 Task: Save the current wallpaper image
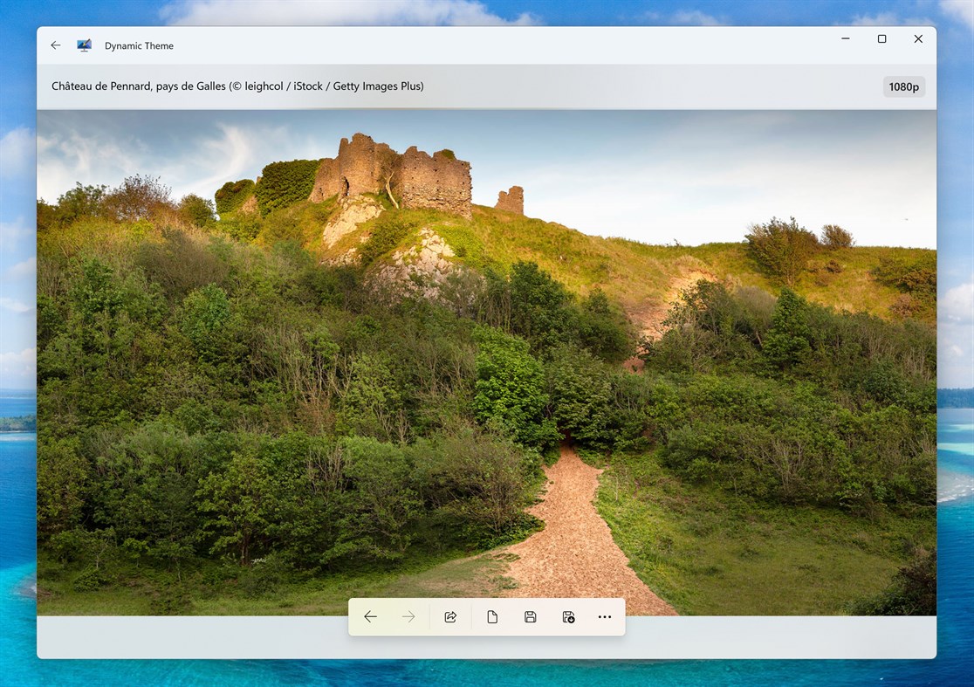(x=530, y=616)
